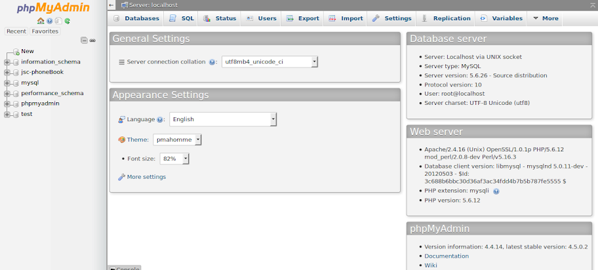598x270 pixels.
Task: Collapse all tree items with minus icon
Action: [x=85, y=40]
